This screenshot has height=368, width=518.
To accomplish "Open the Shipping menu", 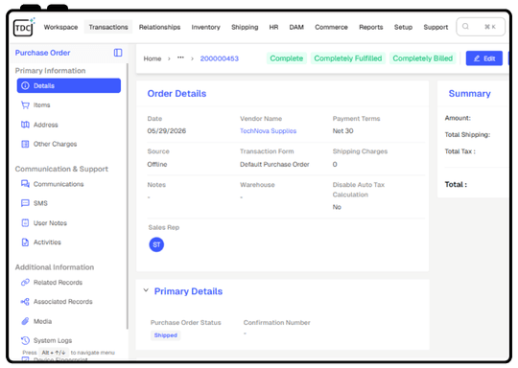I will pyautogui.click(x=245, y=27).
